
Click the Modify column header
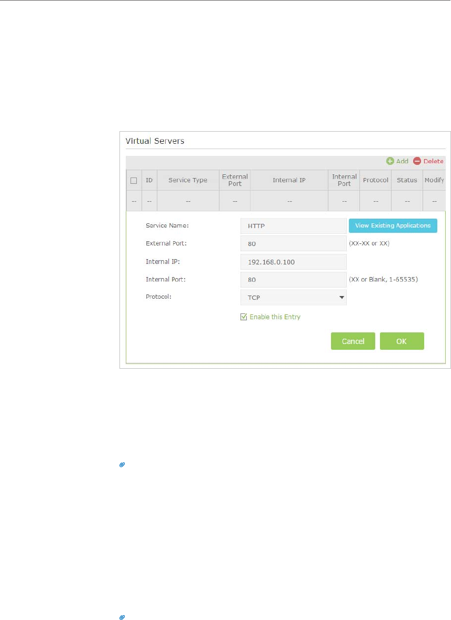click(x=434, y=180)
